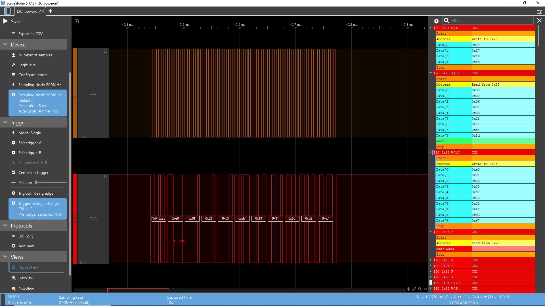Close the packet view panel with the X
The image size is (545, 306).
539,20
